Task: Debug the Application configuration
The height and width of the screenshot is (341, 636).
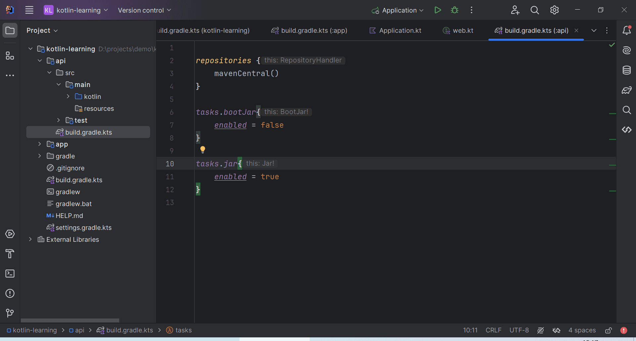Action: tap(455, 10)
